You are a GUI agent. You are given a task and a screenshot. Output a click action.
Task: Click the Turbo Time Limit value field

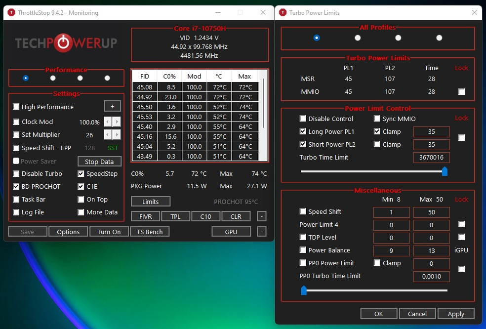point(432,158)
